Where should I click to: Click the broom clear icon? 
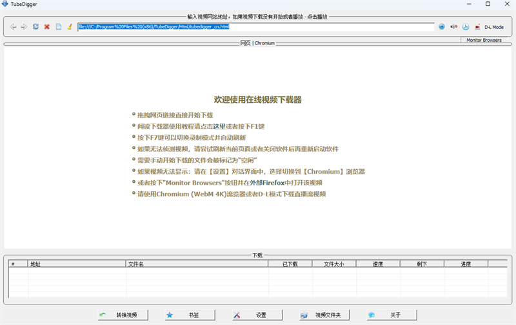[x=70, y=27]
